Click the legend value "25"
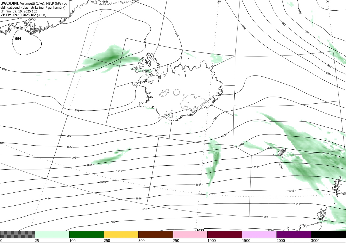This screenshot has height=243, width=346. point(37,241)
